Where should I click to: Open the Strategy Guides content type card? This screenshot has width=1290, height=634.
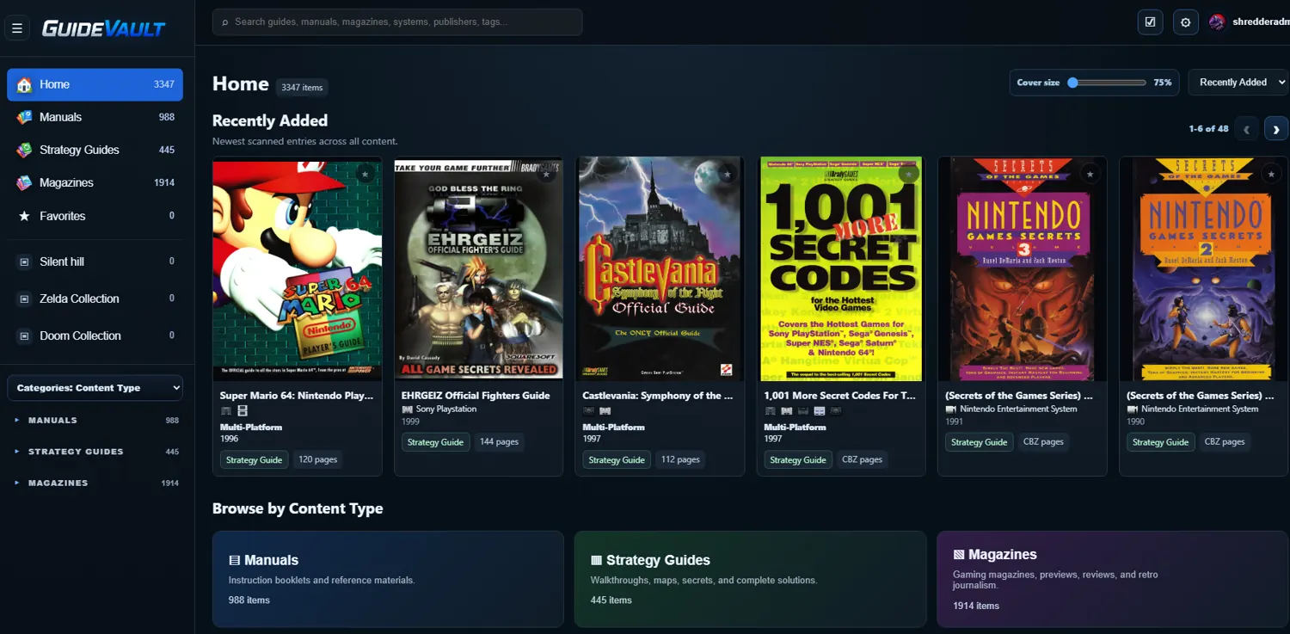point(750,579)
